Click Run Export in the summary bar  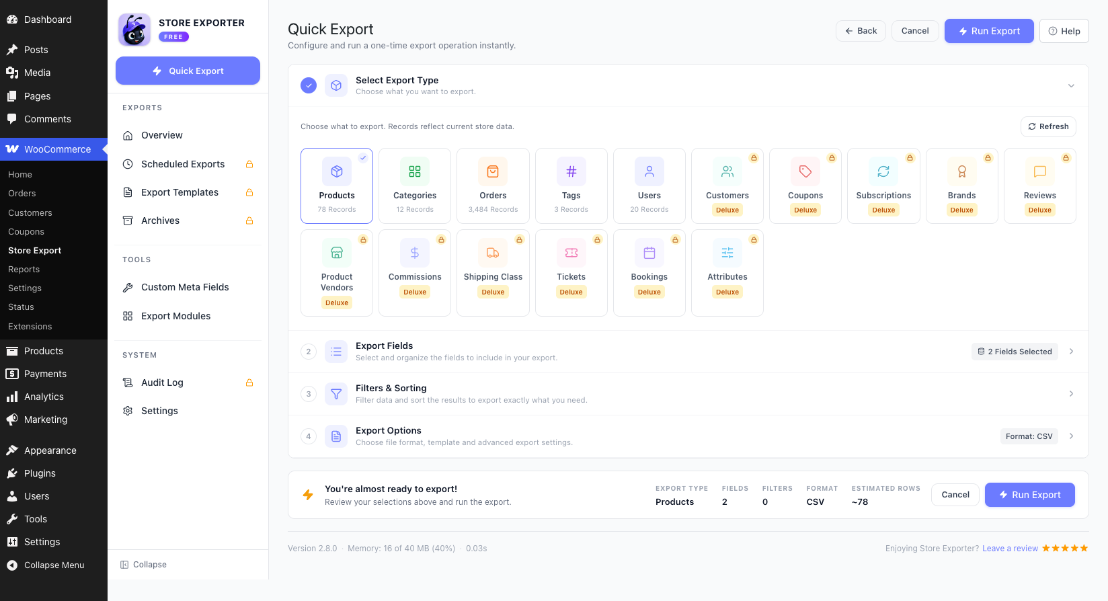point(1029,495)
